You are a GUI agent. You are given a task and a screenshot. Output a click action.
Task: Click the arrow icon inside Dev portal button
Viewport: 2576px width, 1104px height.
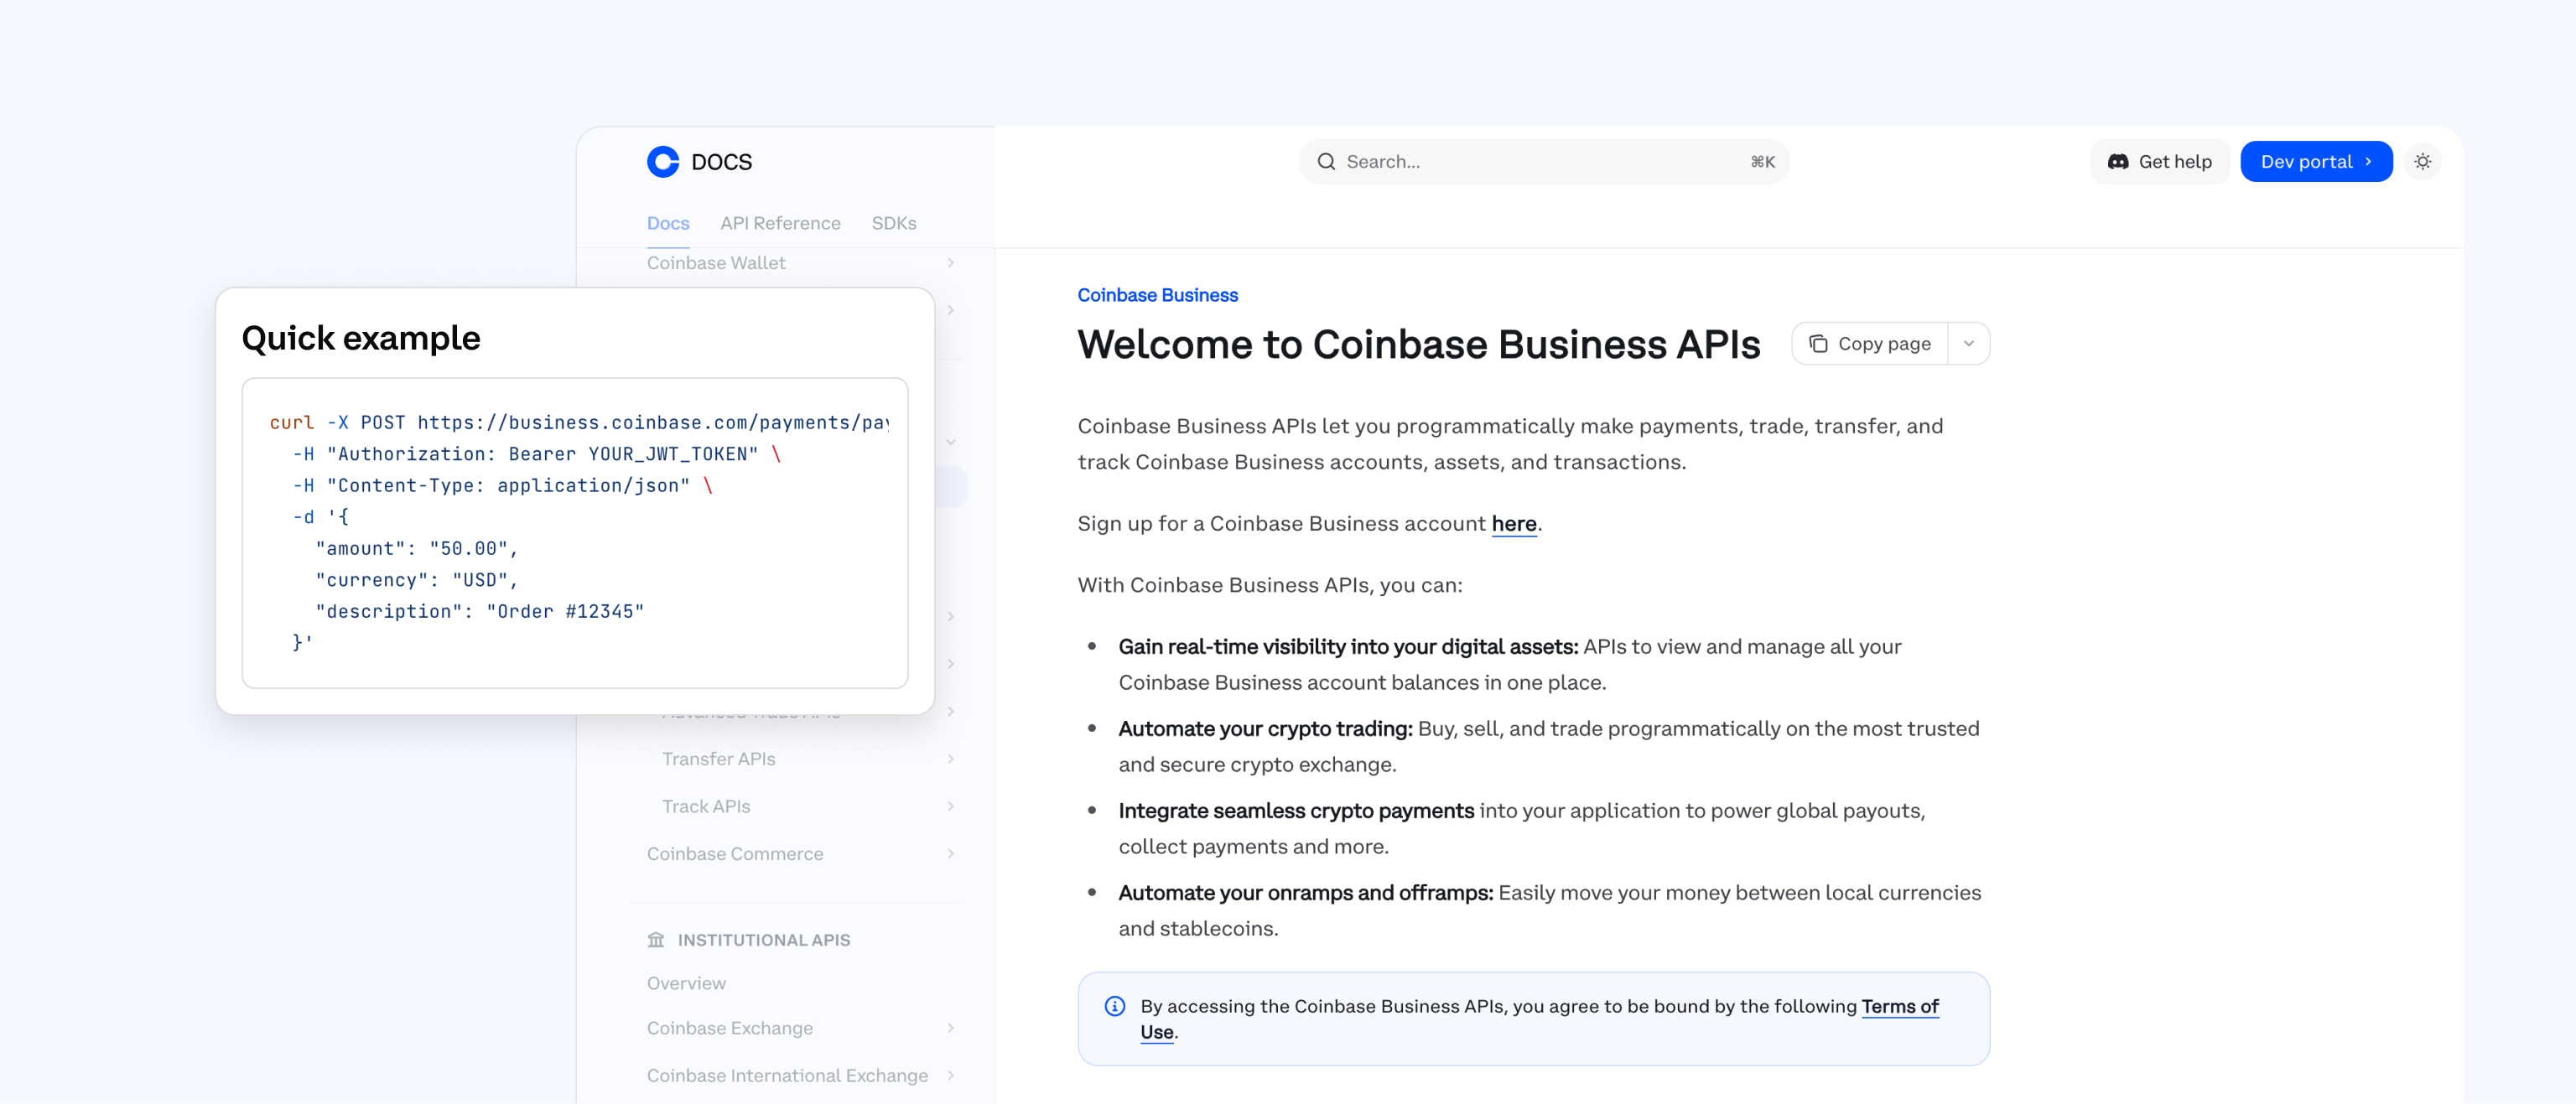tap(2368, 161)
